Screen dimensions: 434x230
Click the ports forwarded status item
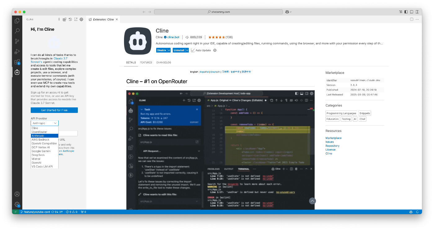pos(83,212)
